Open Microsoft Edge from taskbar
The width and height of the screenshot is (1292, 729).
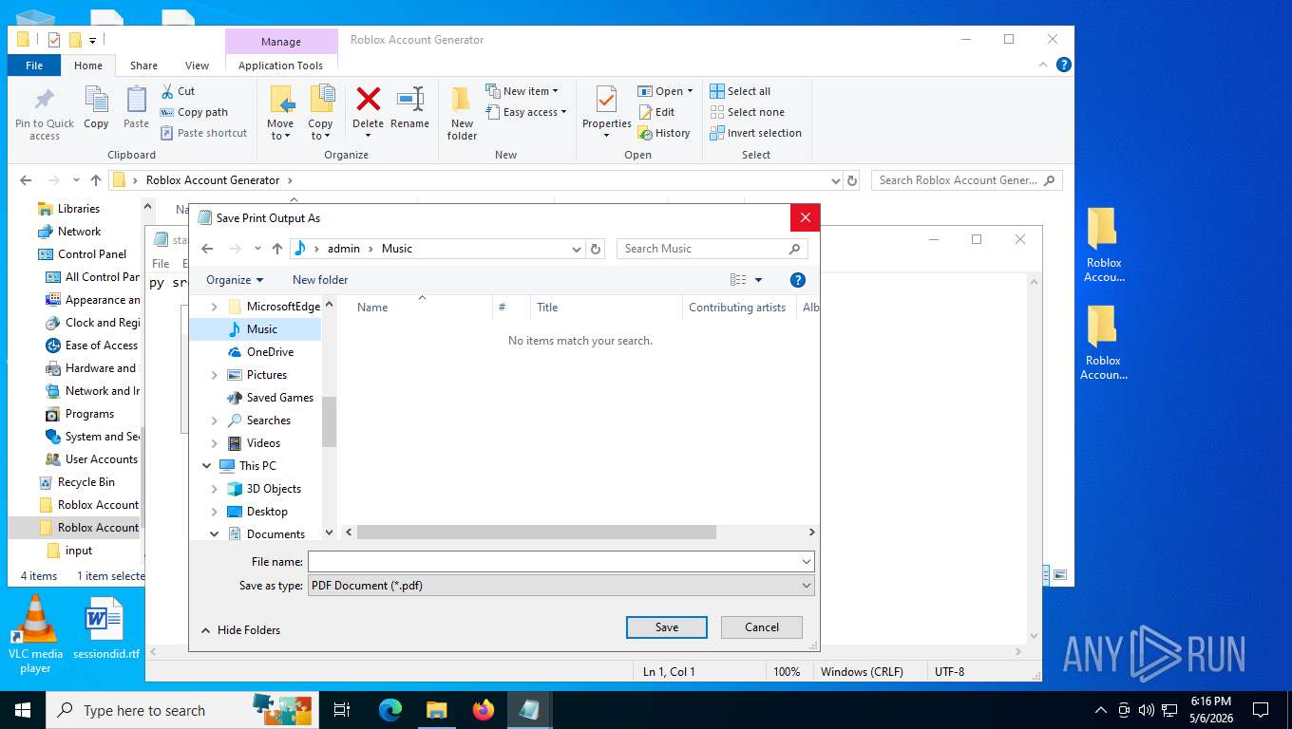pos(390,710)
